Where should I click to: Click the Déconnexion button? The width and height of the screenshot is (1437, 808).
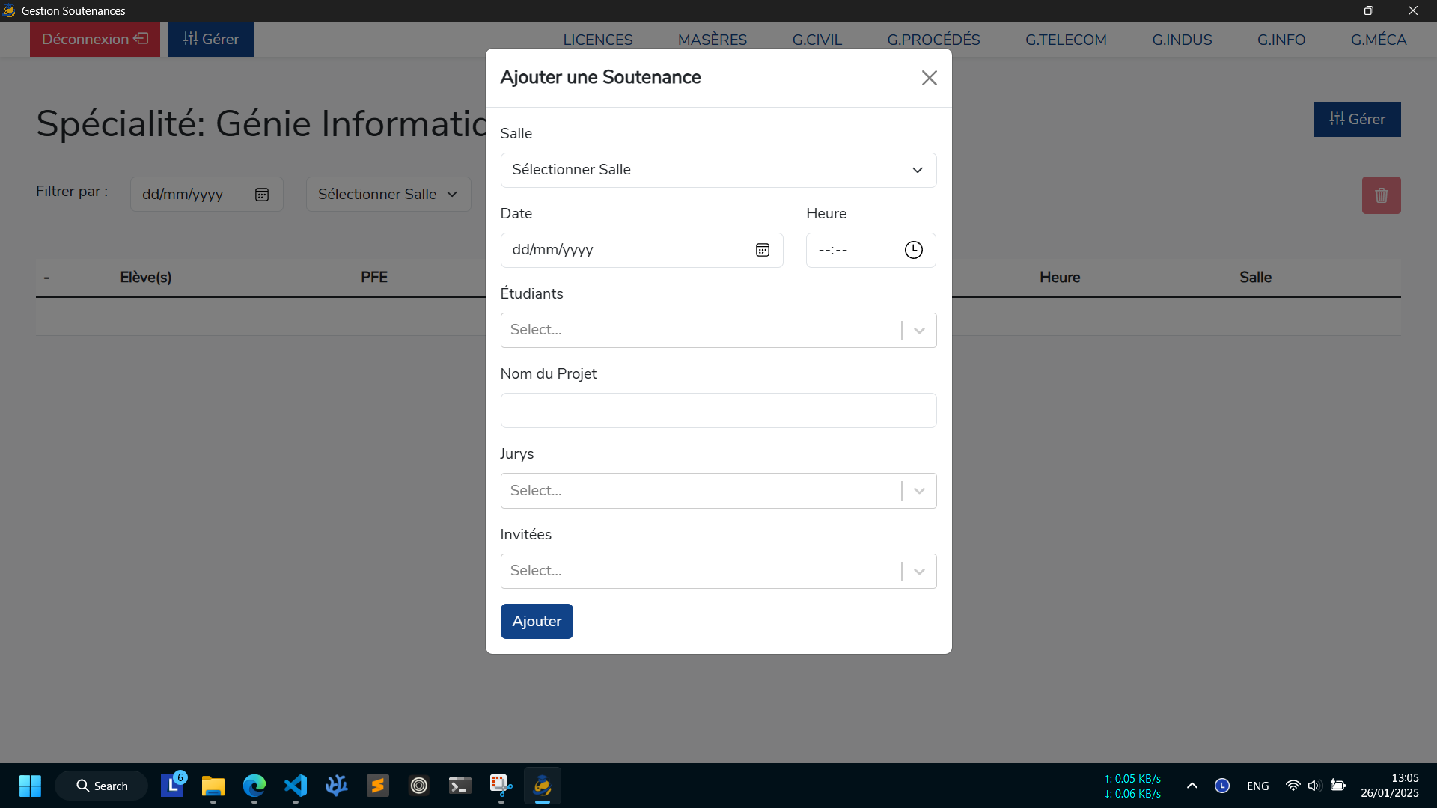click(x=95, y=39)
